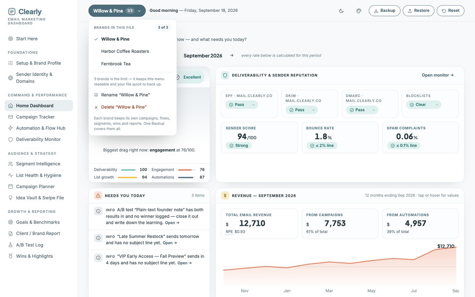Click the Restore button
Viewport: 475px width, 297px height.
click(x=419, y=11)
